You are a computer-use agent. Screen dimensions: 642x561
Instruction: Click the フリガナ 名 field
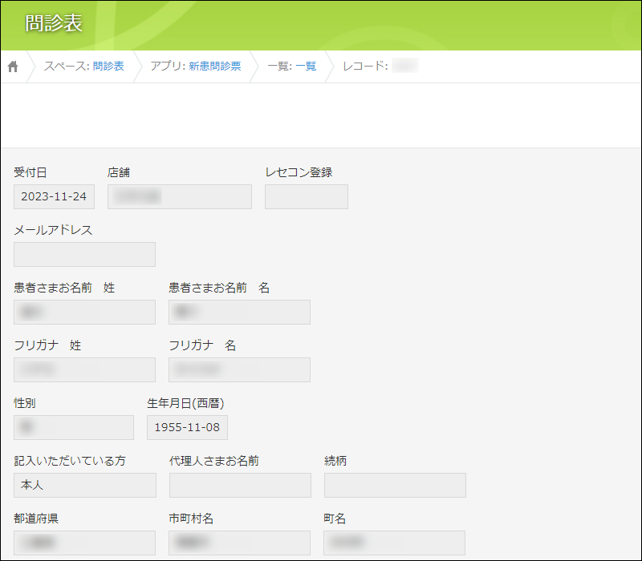(239, 369)
